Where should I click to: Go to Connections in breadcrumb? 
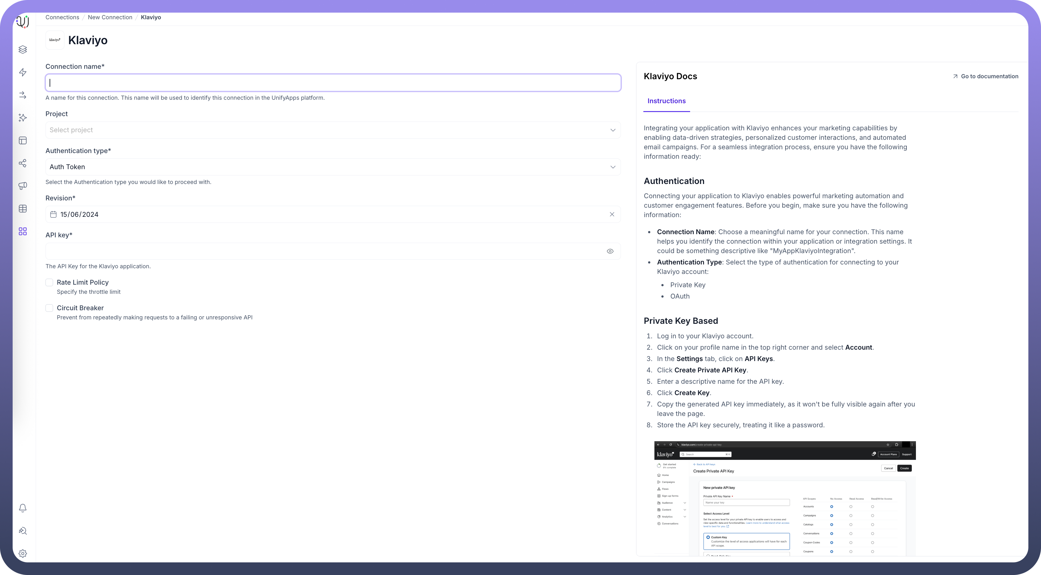(62, 17)
